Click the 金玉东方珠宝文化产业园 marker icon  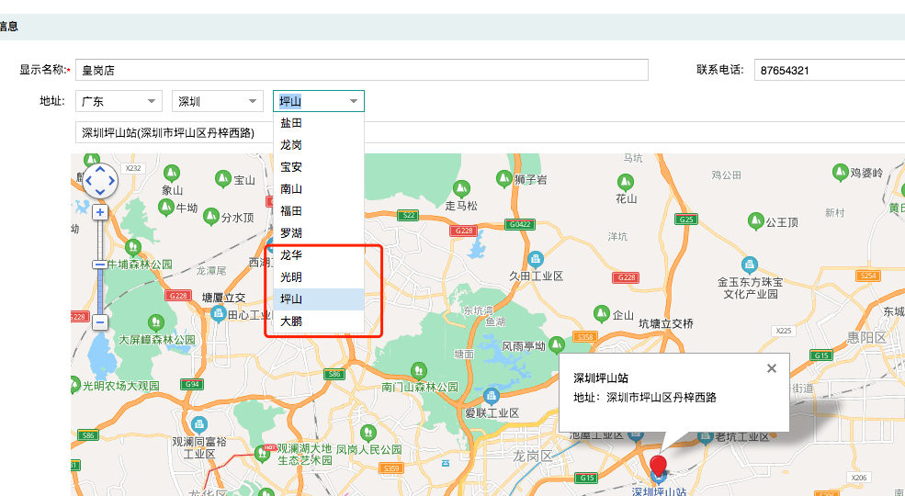pos(749,265)
